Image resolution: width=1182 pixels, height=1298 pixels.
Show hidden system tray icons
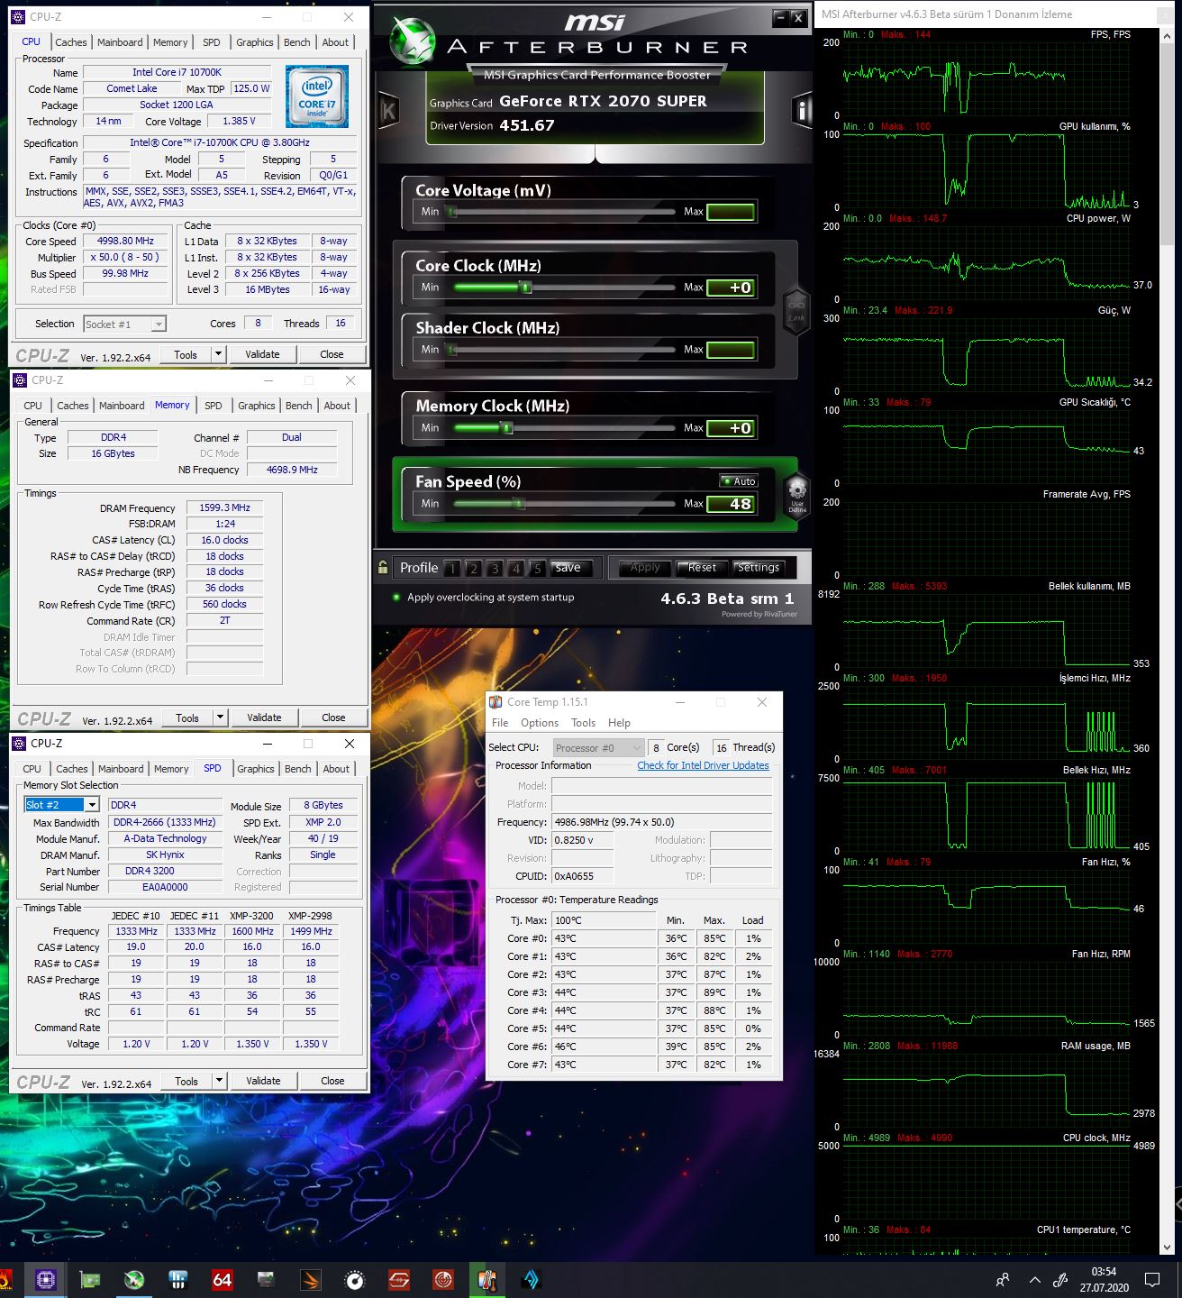pos(1034,1280)
